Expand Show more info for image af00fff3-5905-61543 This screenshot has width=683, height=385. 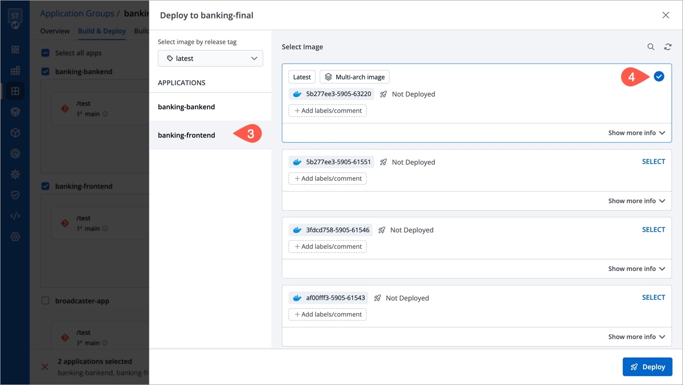click(x=636, y=337)
